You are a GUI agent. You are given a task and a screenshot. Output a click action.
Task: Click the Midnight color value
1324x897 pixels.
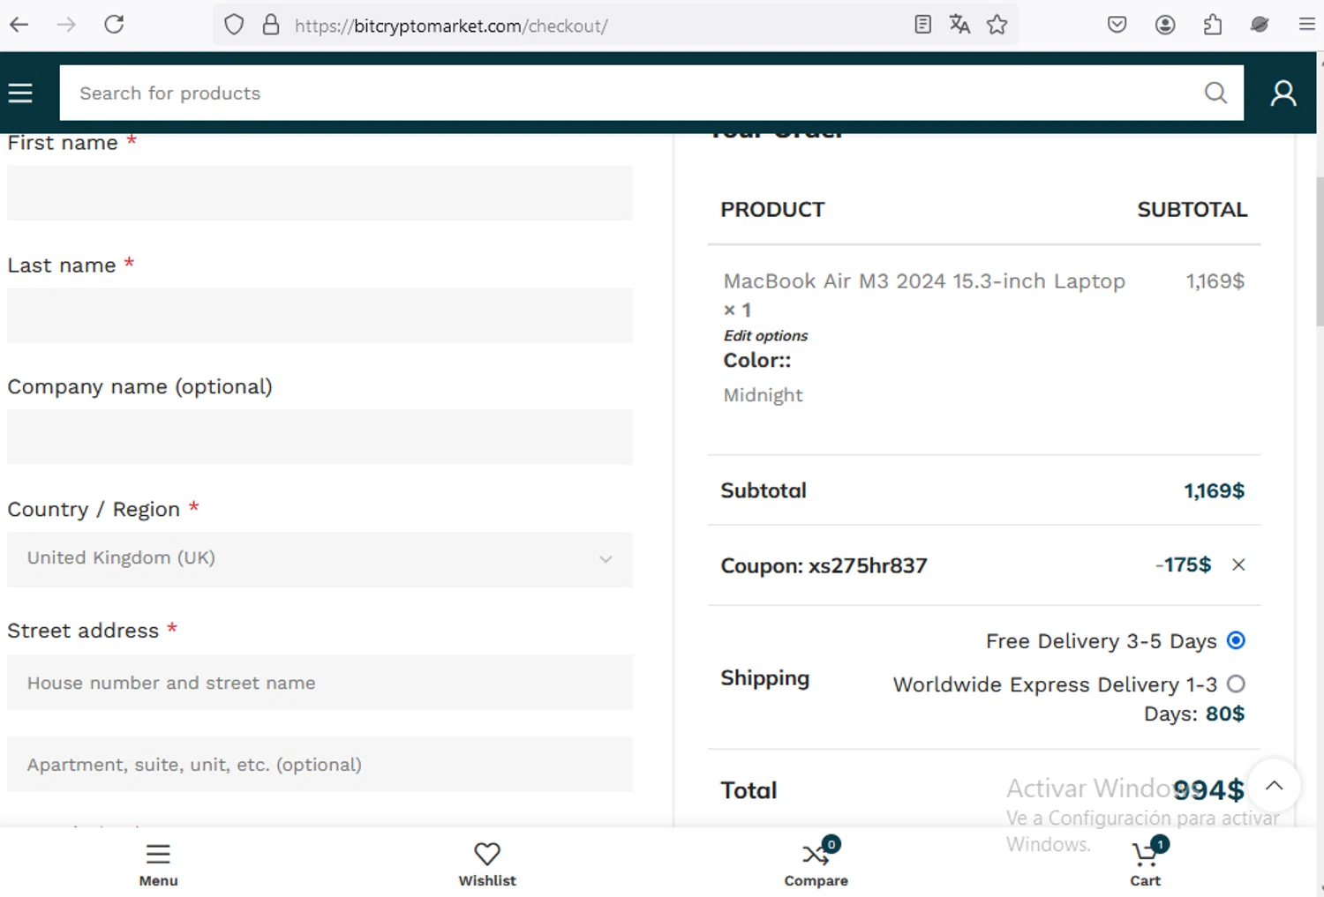(764, 394)
